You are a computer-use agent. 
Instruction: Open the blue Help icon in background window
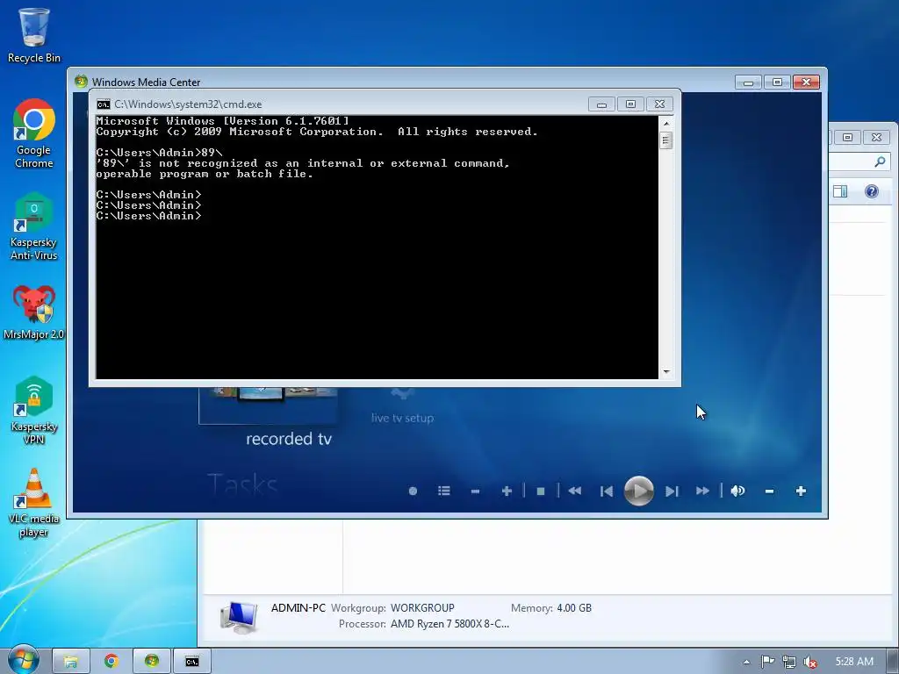(872, 191)
